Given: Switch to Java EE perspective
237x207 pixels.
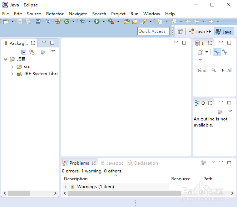Looking at the screenshot, I should 200,31.
